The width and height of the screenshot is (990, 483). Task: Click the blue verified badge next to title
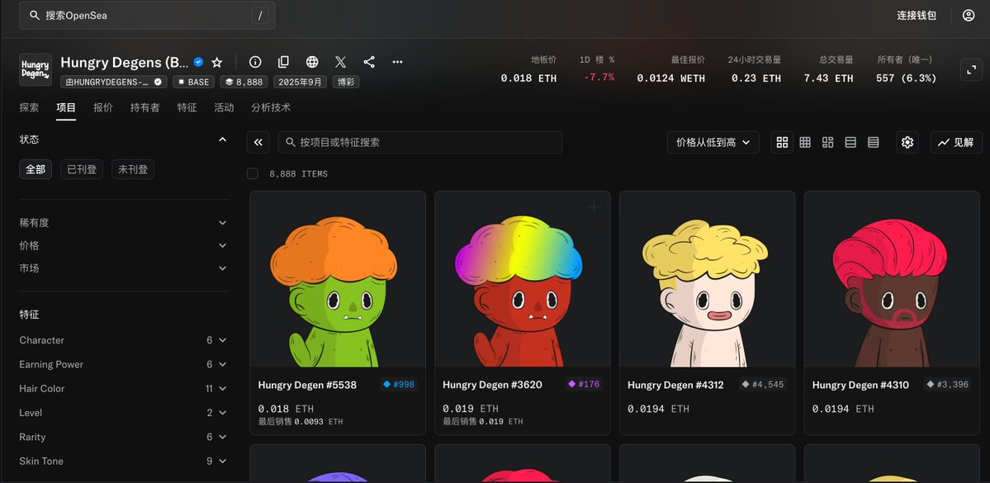tap(198, 62)
